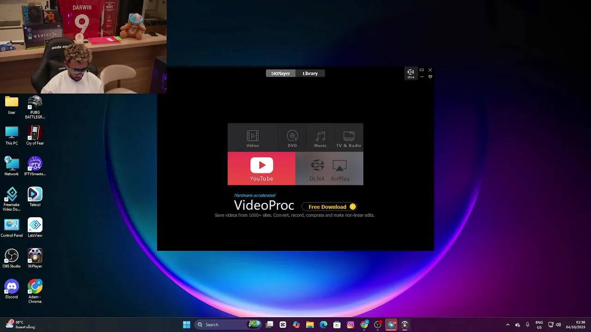This screenshot has height=332, width=591.
Task: Open the DVD option in 5KPlayer
Action: pyautogui.click(x=292, y=137)
